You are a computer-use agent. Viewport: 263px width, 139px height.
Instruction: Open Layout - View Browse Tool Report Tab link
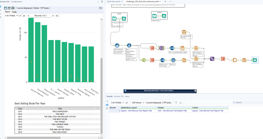tap(136, 111)
